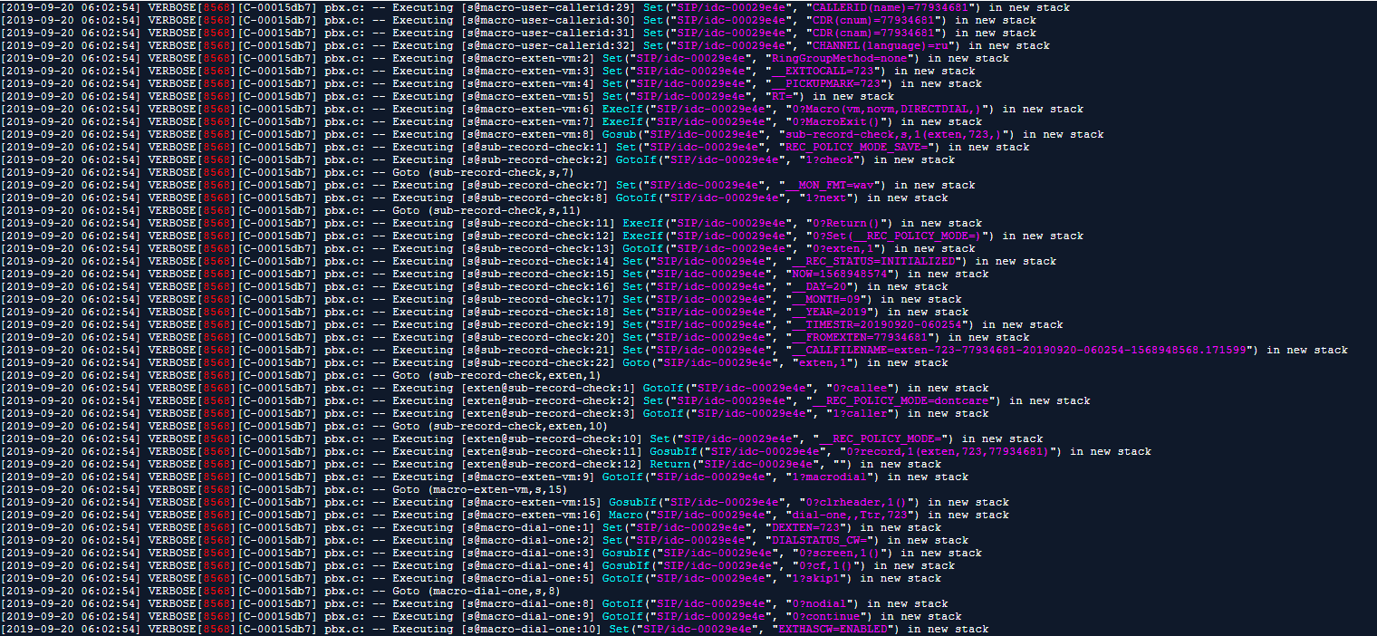This screenshot has height=636, width=1377.
Task: Click the Goto (sub-record-check,exten,1) line
Action: tap(496, 375)
